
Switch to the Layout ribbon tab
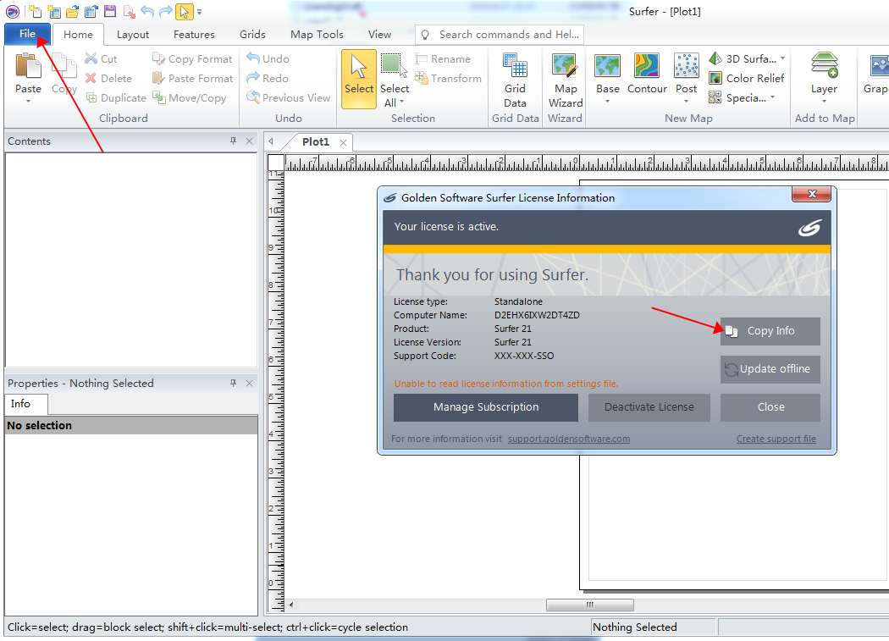[132, 34]
